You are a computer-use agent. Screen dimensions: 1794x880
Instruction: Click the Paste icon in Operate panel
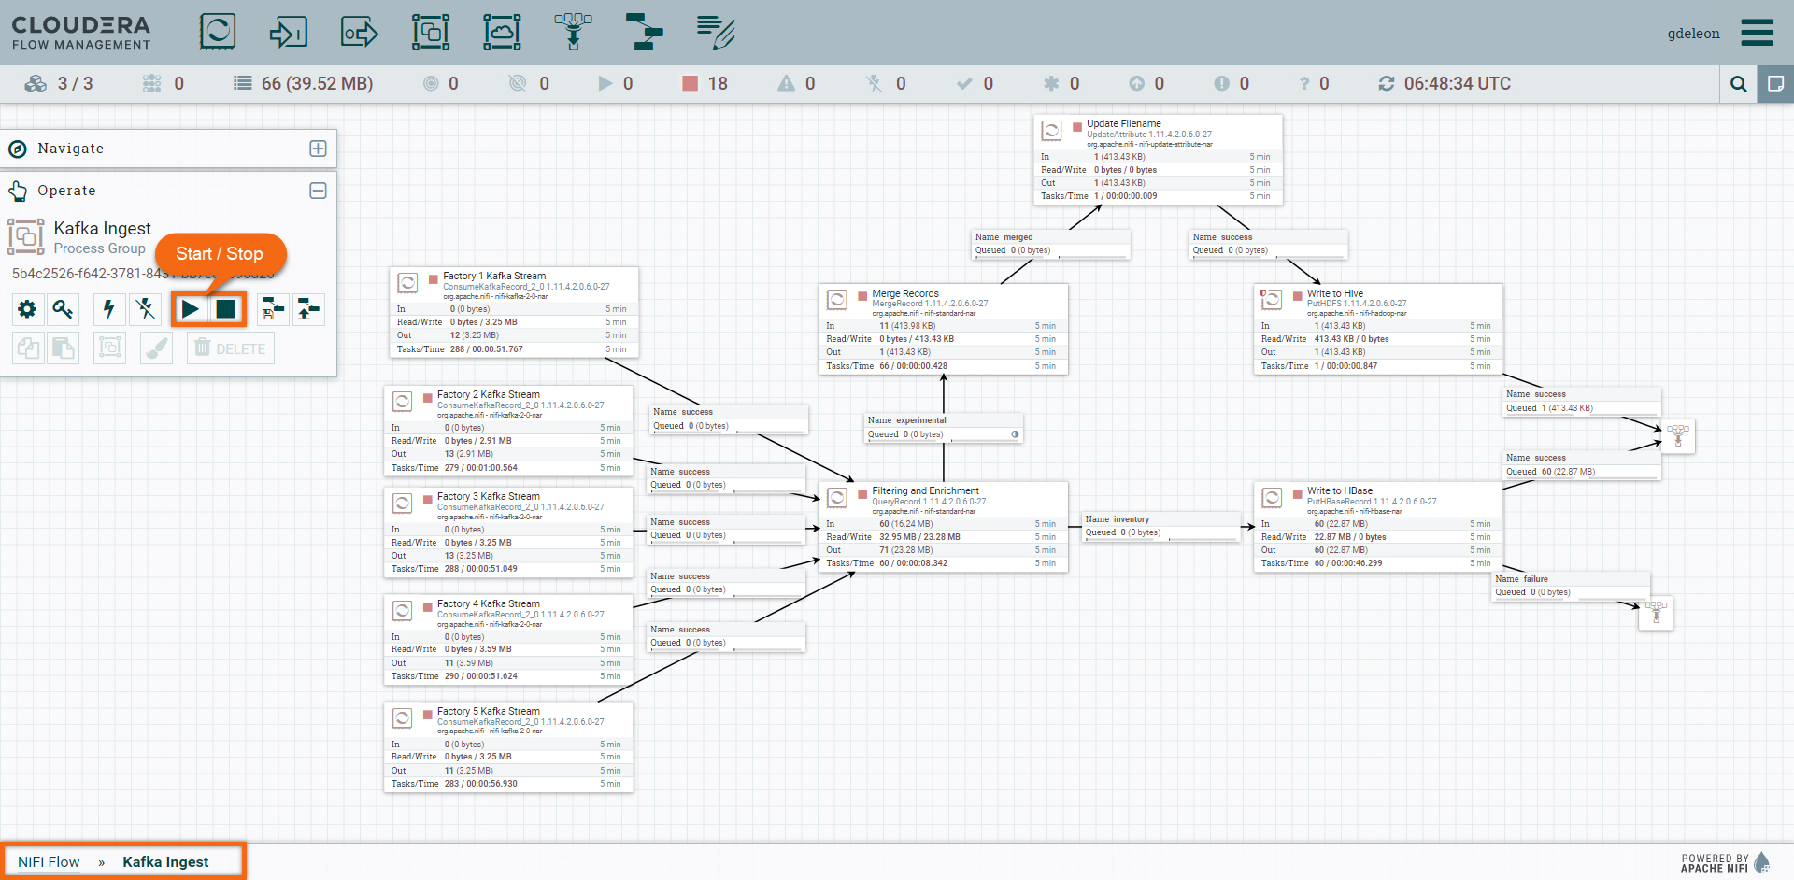click(x=63, y=348)
